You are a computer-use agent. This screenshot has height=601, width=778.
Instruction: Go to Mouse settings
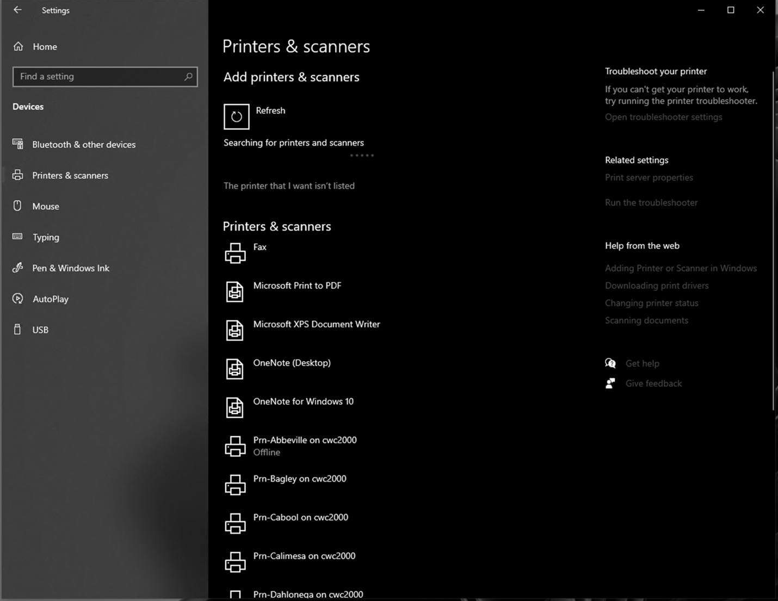(x=46, y=207)
